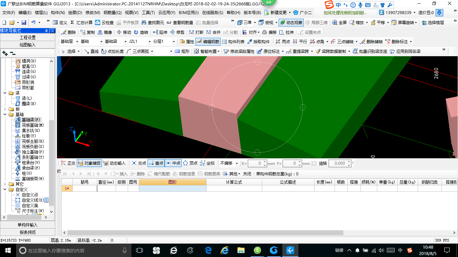Image resolution: width=458 pixels, height=257 pixels.
Task: Open the 基础层 floor dropdown
Action: pos(77,42)
